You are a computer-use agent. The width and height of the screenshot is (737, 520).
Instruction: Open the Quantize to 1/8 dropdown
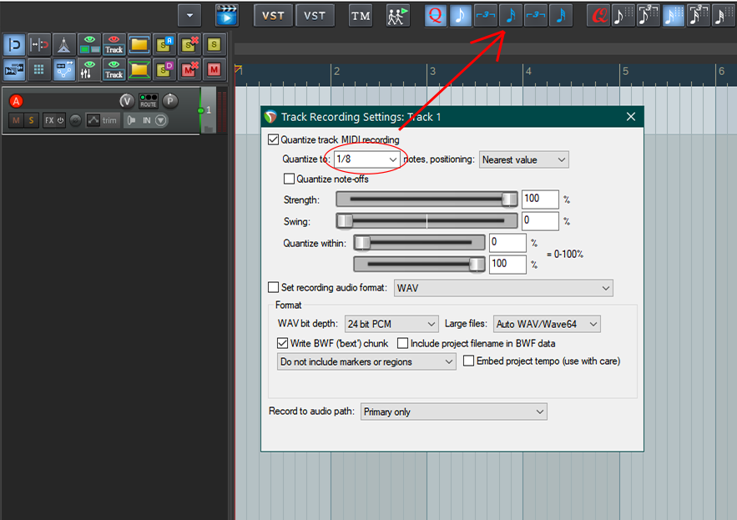pyautogui.click(x=366, y=159)
